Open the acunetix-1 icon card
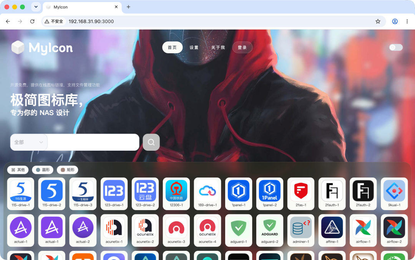The width and height of the screenshot is (415, 260). pyautogui.click(x=114, y=230)
